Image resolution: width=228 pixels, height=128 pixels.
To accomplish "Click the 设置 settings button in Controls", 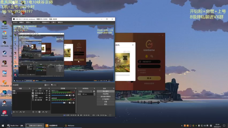I will click(105, 102).
